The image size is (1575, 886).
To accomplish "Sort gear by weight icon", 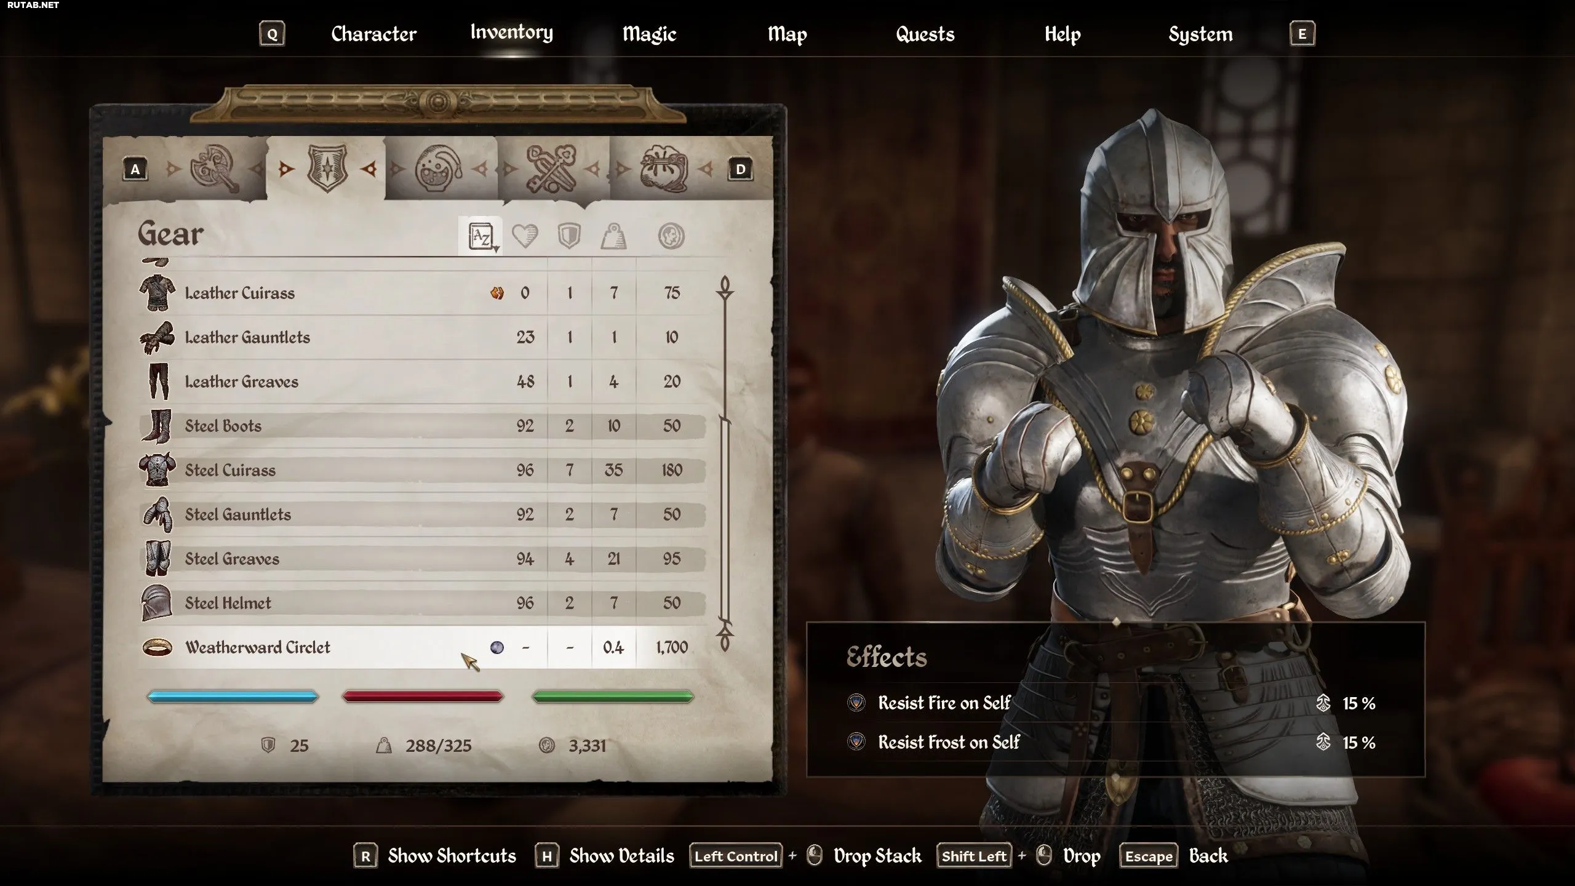I will (x=613, y=236).
